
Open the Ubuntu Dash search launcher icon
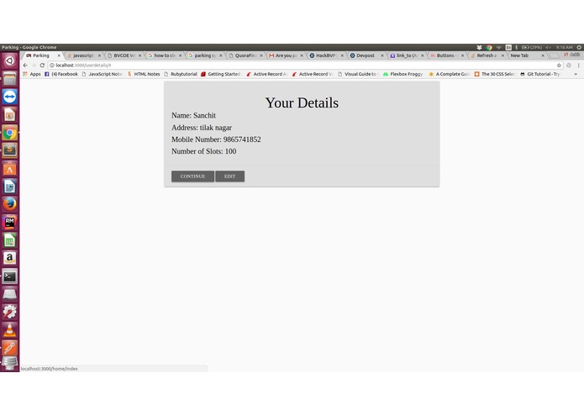10,60
